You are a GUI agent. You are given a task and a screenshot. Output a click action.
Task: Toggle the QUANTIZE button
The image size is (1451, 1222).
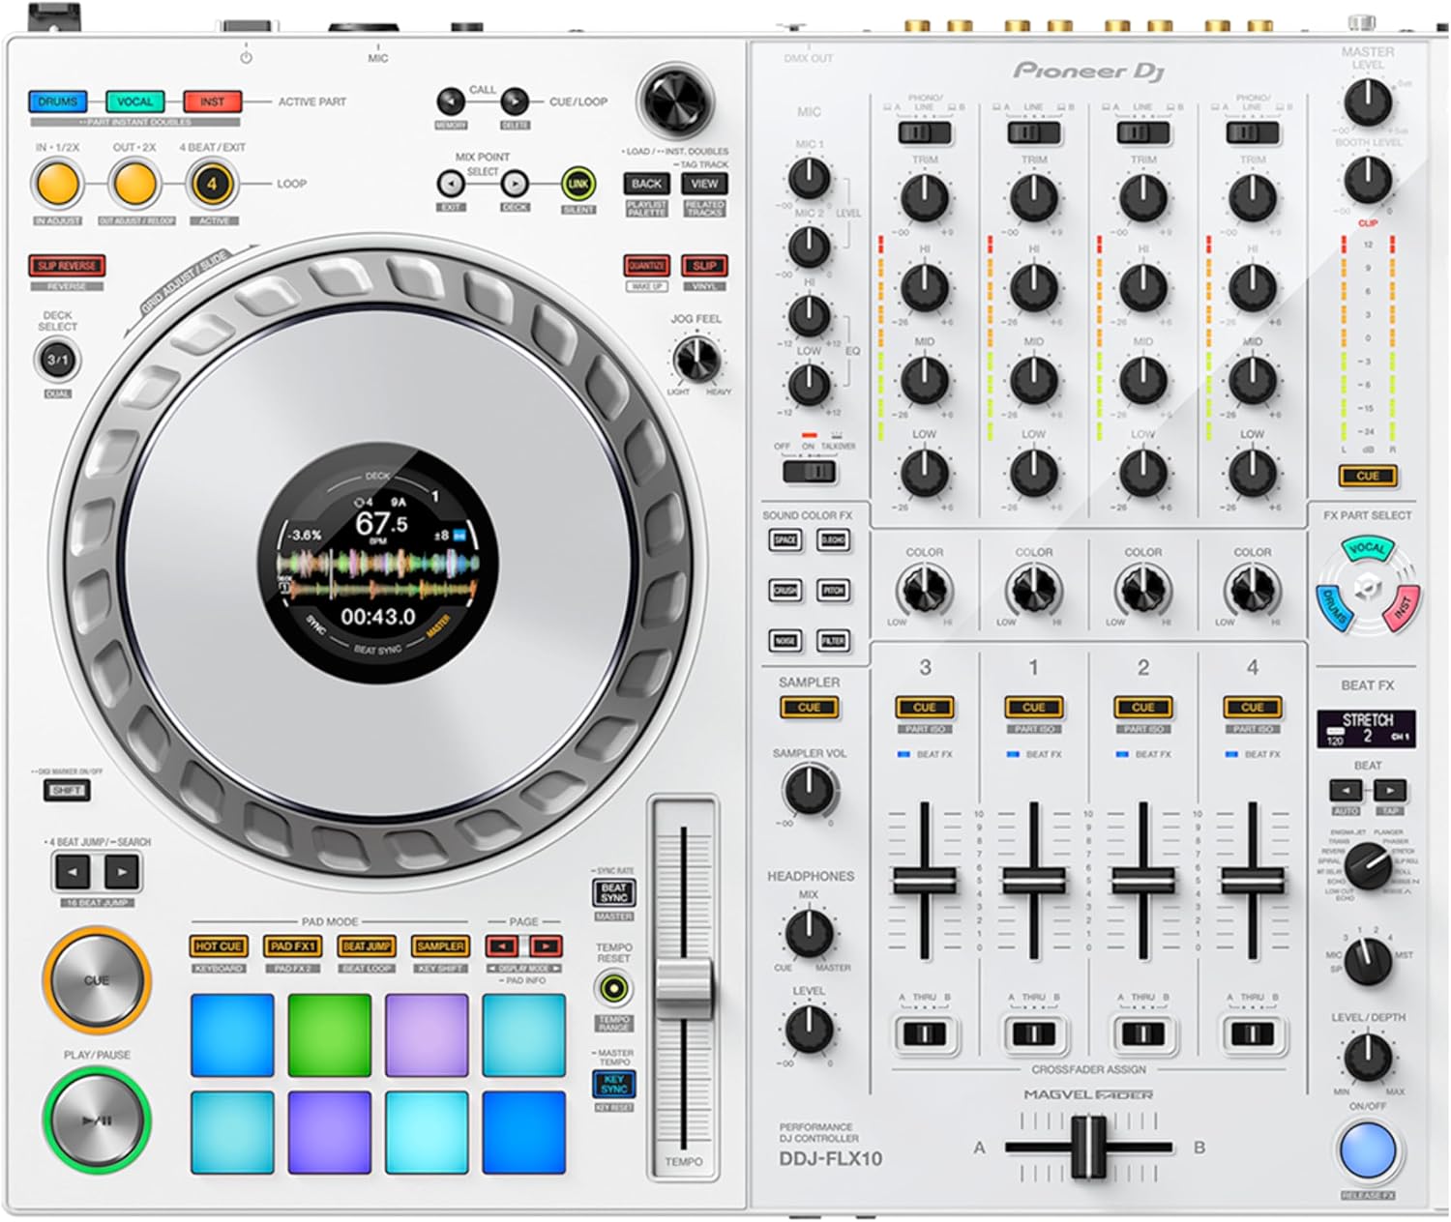[646, 266]
